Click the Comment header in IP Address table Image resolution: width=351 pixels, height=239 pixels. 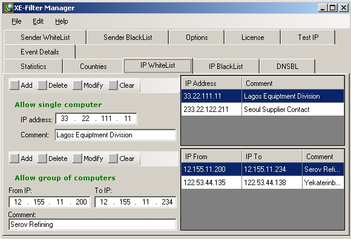point(293,83)
